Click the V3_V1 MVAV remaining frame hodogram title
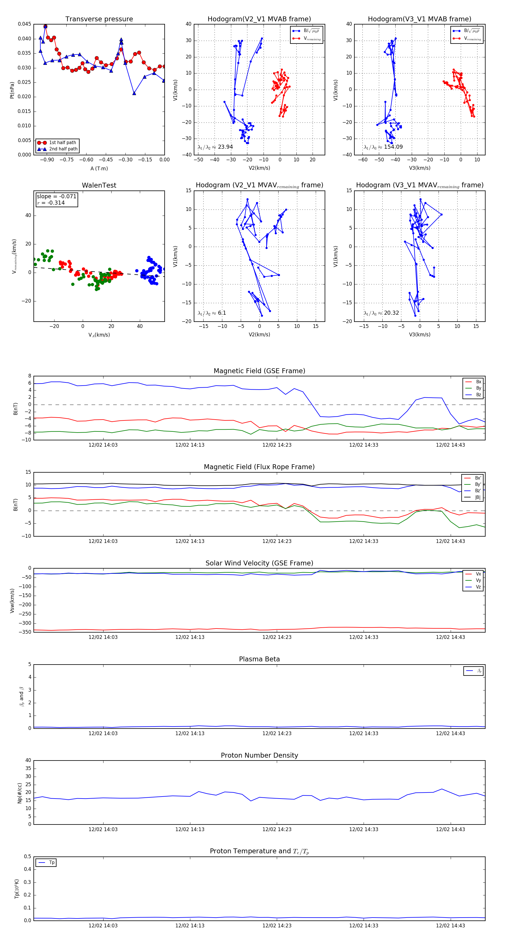Image resolution: width=519 pixels, height=951 pixels. point(420,185)
